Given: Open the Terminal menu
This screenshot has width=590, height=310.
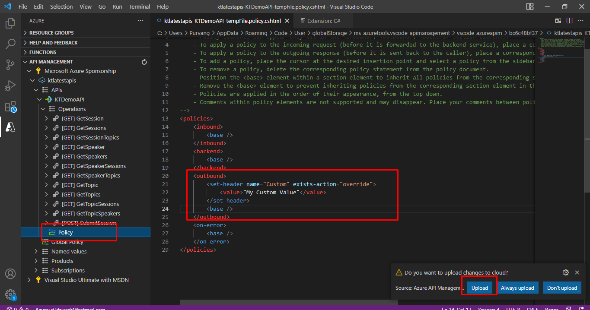Looking at the screenshot, I should coord(140,7).
